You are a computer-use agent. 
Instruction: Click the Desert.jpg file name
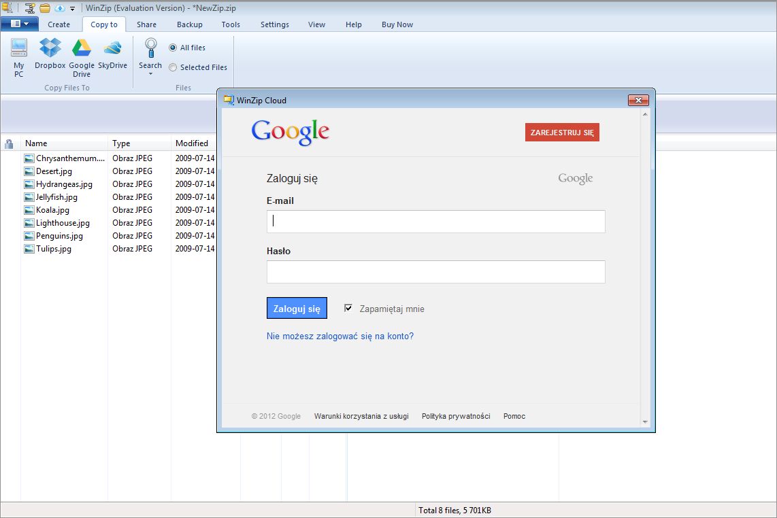tap(54, 171)
